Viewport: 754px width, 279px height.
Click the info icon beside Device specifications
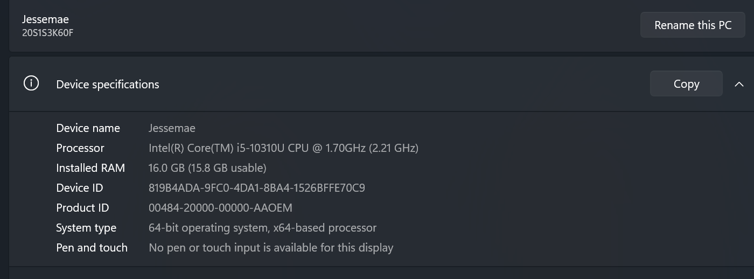pos(31,83)
